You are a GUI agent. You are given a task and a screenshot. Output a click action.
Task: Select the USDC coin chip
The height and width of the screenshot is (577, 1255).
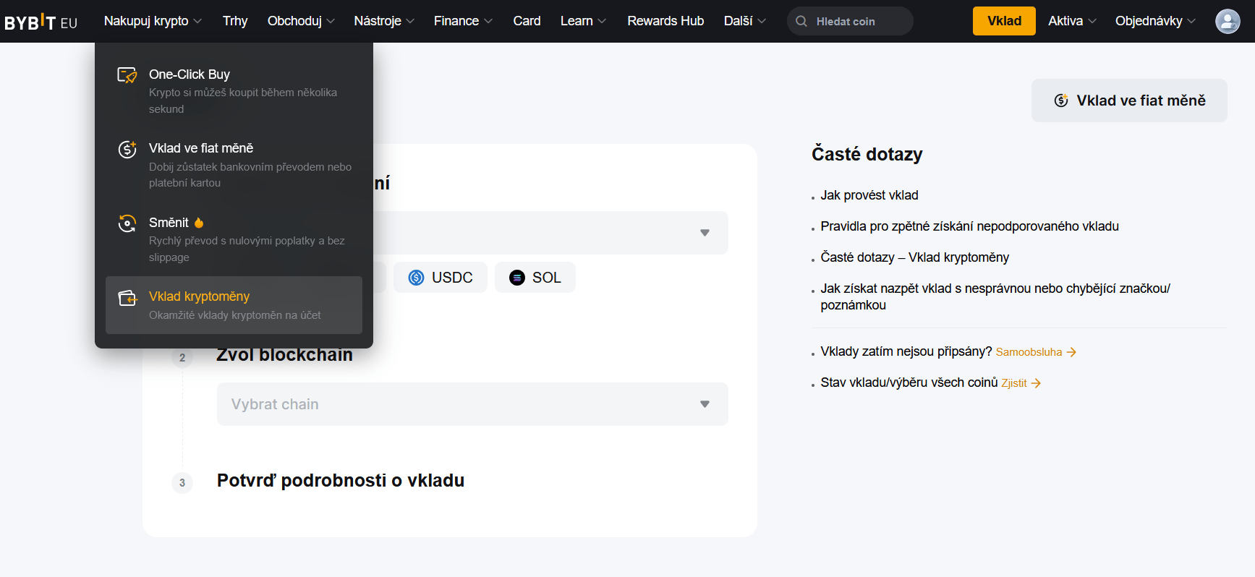coord(440,278)
